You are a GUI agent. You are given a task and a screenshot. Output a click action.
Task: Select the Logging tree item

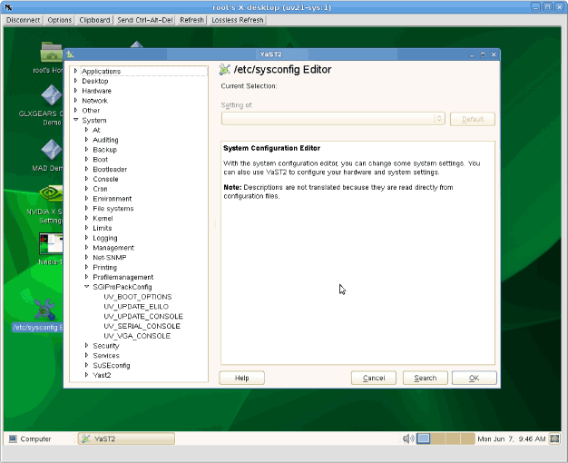pos(105,238)
